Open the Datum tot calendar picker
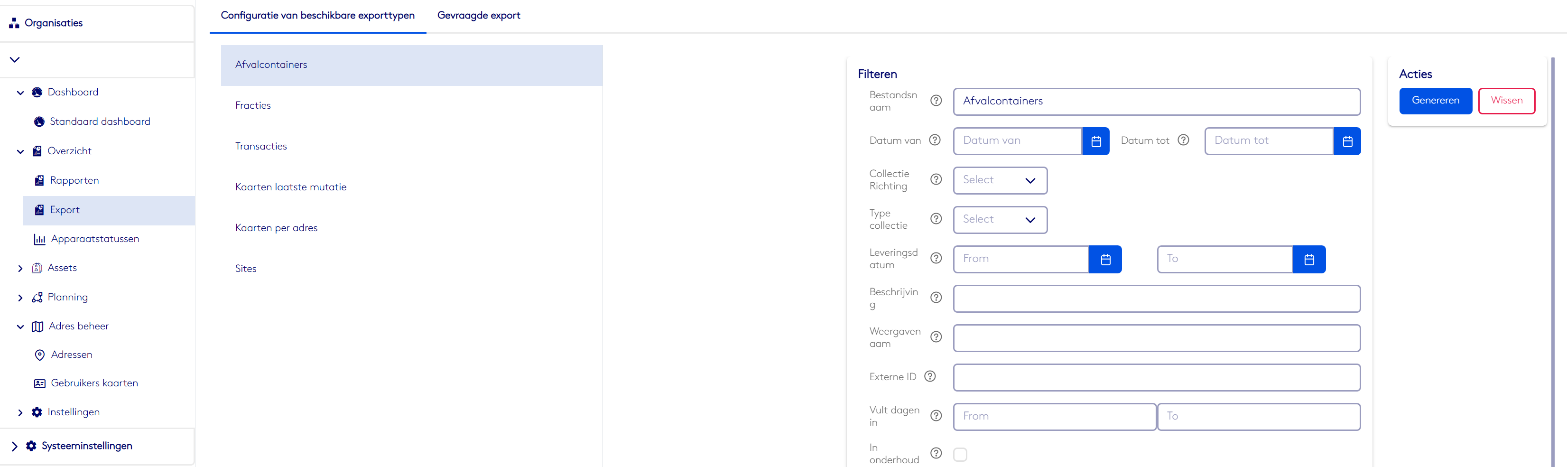Screen dimensions: 1567x467 1347,141
